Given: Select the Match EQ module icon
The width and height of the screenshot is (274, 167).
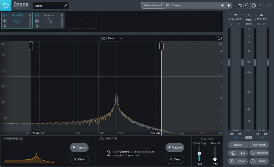Looking at the screenshot, I should (17, 21).
